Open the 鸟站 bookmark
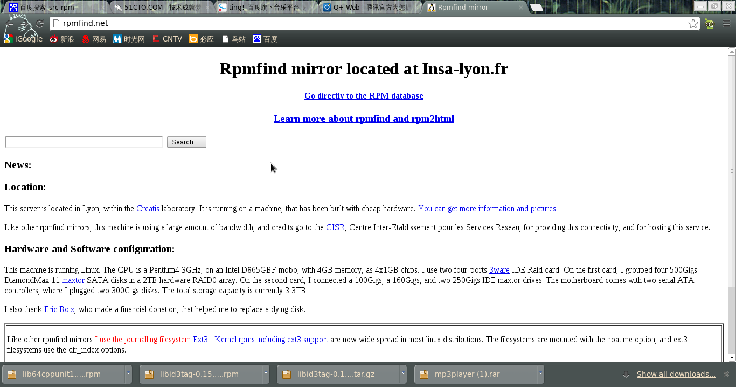The width and height of the screenshot is (736, 387). point(233,39)
